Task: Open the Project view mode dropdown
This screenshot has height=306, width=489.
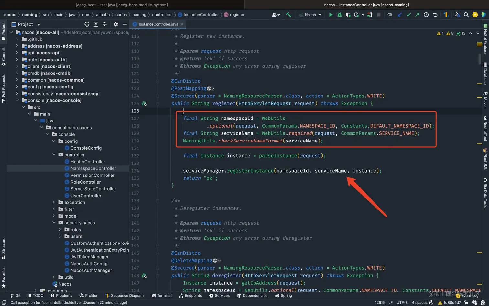Action: click(38, 24)
